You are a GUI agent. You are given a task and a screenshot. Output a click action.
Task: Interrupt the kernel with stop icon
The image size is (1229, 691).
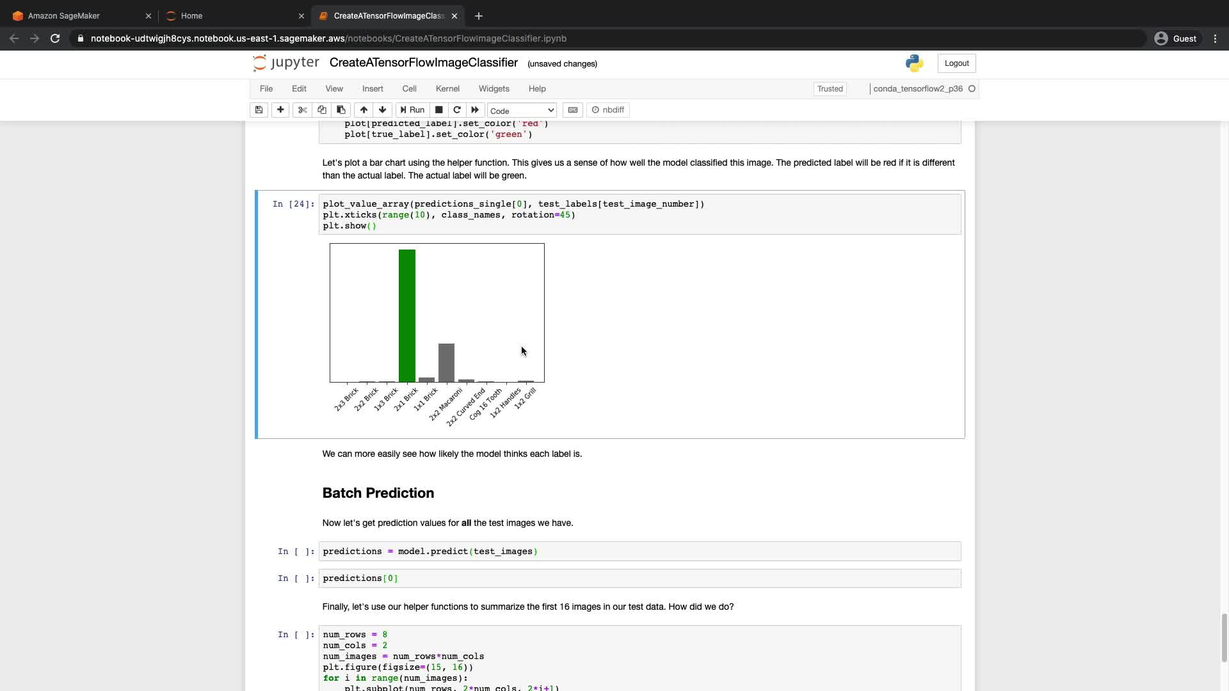[x=439, y=110]
